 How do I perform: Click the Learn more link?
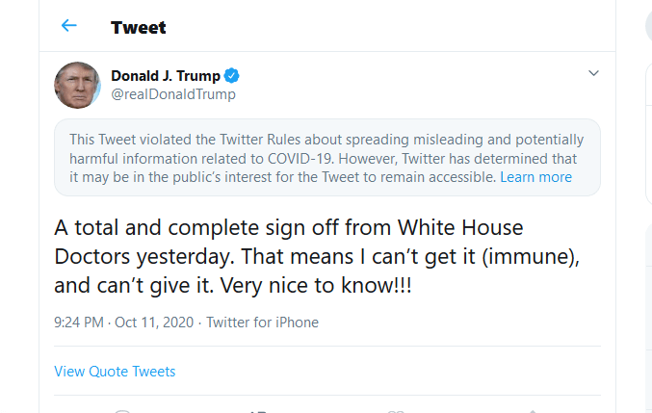(535, 177)
